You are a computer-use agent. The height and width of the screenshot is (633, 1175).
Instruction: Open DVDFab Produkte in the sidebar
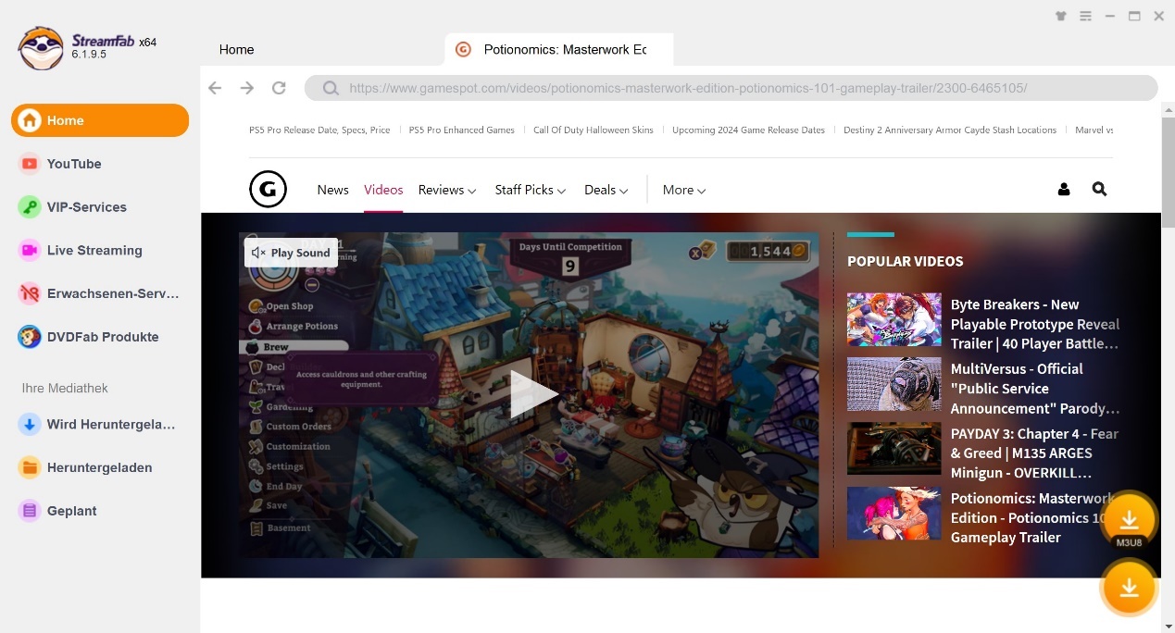click(100, 337)
